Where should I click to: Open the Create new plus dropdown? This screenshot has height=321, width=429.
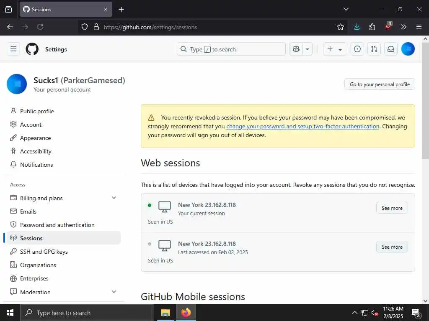click(334, 49)
